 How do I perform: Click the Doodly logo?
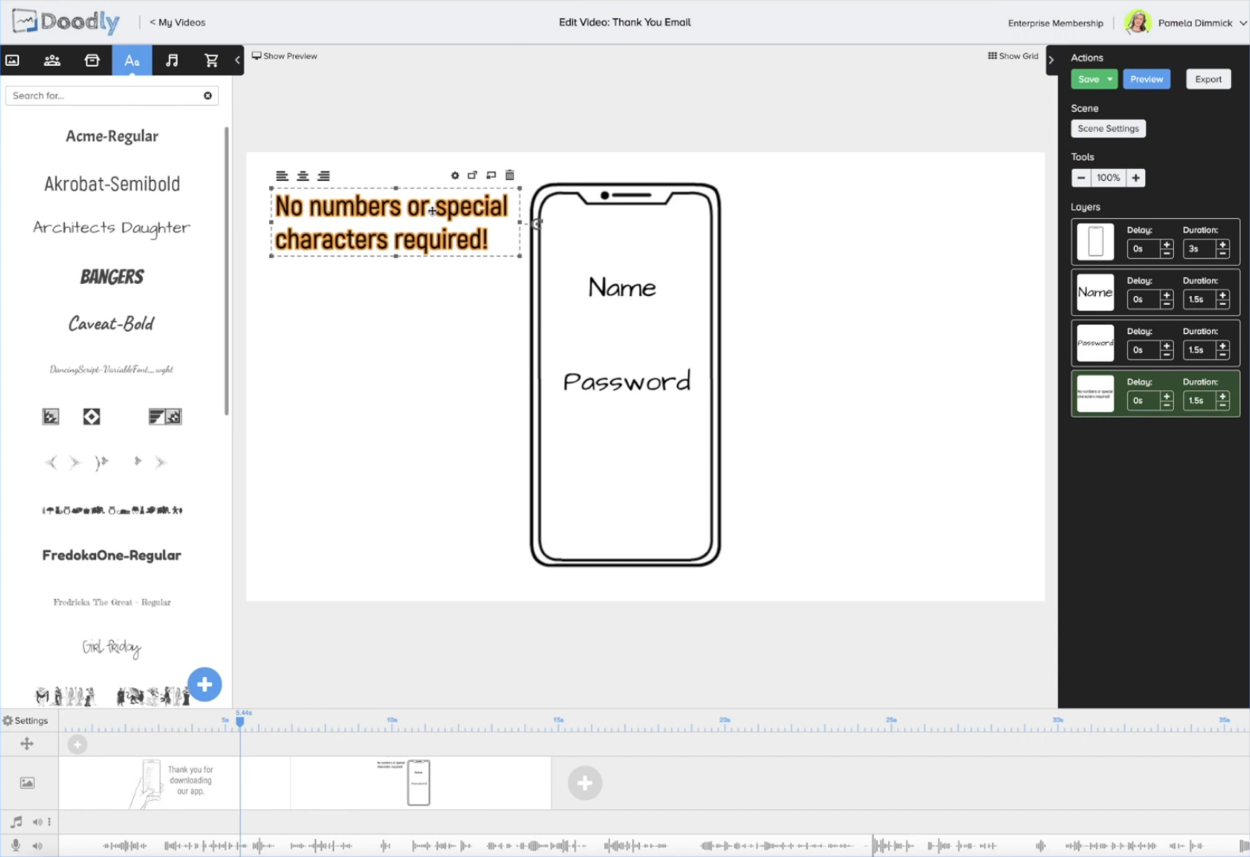(x=66, y=22)
